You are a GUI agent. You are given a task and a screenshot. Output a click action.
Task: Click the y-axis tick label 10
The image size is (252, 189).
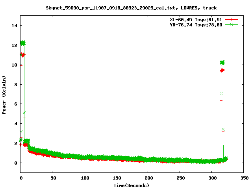14,65
